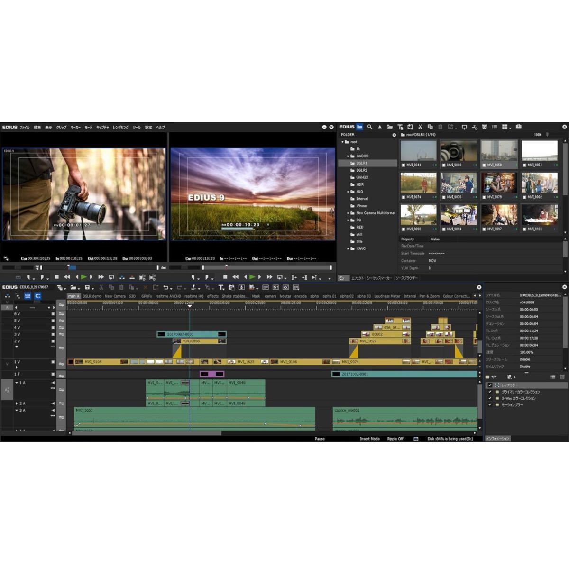
Task: Toggle the 3 V track video mute box
Action: 53,334
